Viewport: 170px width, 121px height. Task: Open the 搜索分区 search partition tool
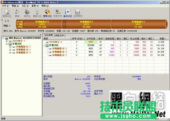(47, 13)
